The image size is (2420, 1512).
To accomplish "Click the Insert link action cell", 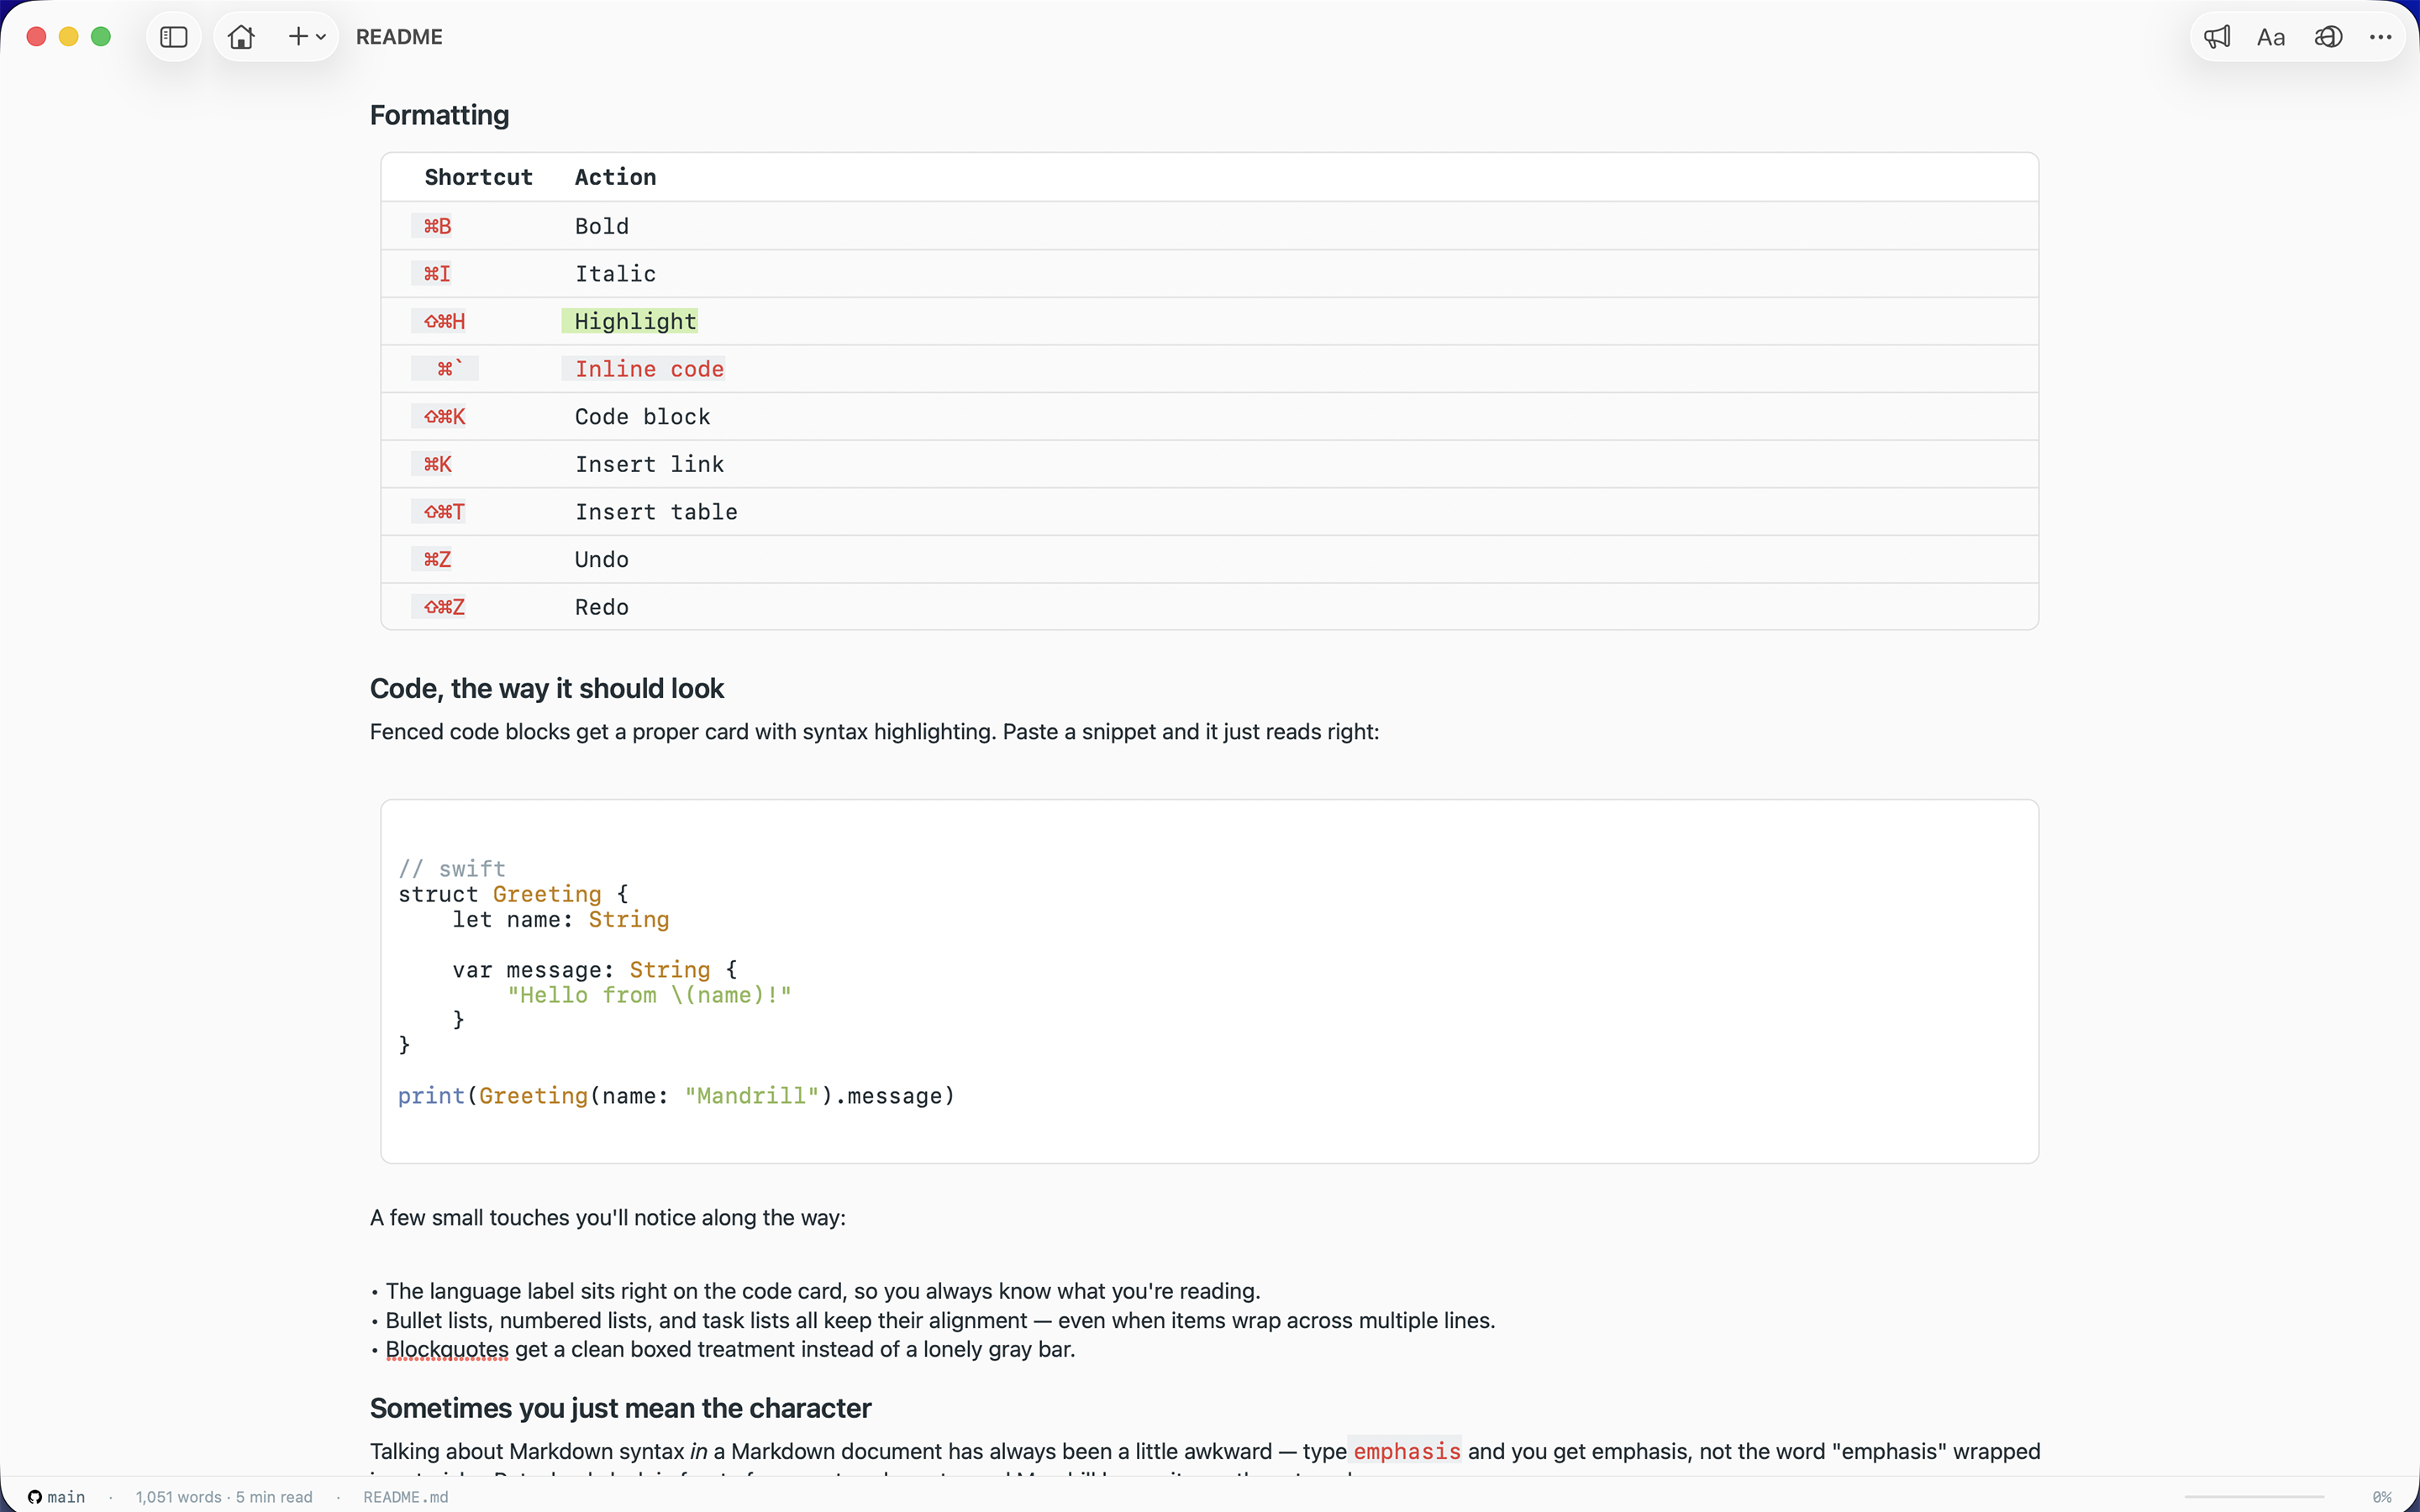I will 649,464.
